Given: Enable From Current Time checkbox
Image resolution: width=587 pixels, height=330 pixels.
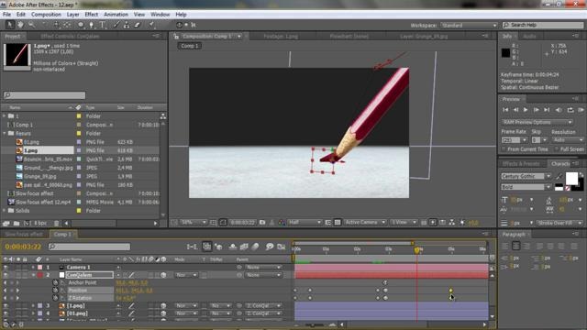Looking at the screenshot, I should point(504,148).
